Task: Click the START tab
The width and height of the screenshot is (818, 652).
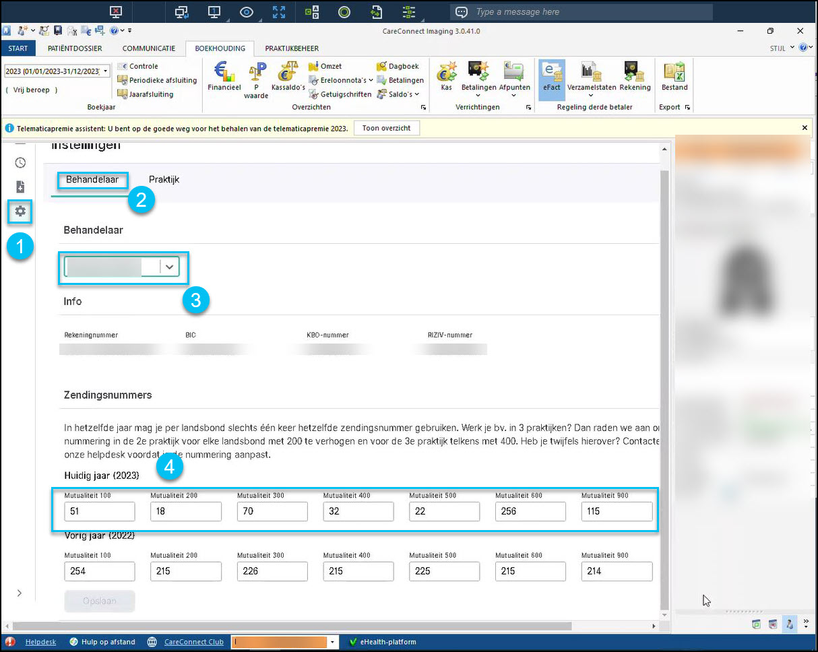Action: [x=19, y=48]
